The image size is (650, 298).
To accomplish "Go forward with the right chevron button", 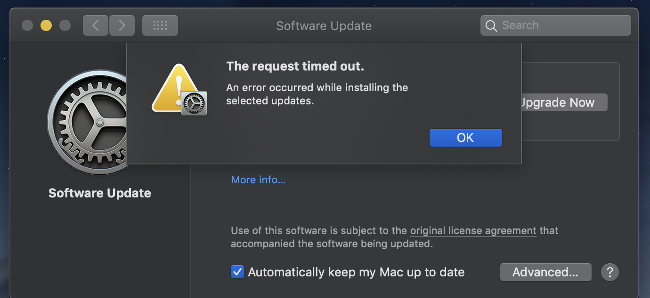I will 122,25.
